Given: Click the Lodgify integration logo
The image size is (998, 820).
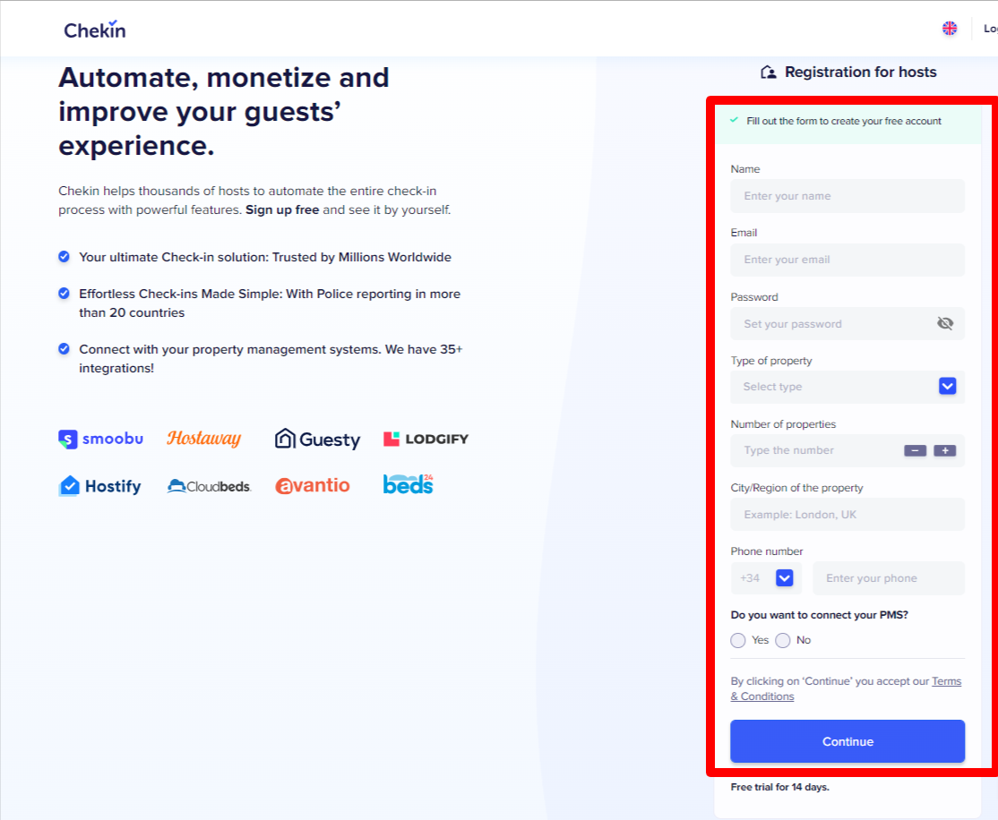Looking at the screenshot, I should click(x=426, y=439).
